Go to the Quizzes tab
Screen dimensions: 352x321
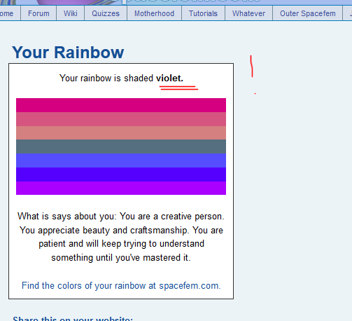[106, 13]
